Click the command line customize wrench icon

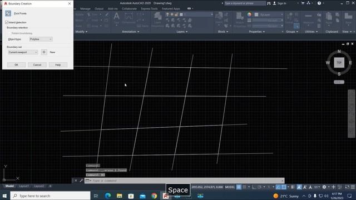click(x=82, y=181)
